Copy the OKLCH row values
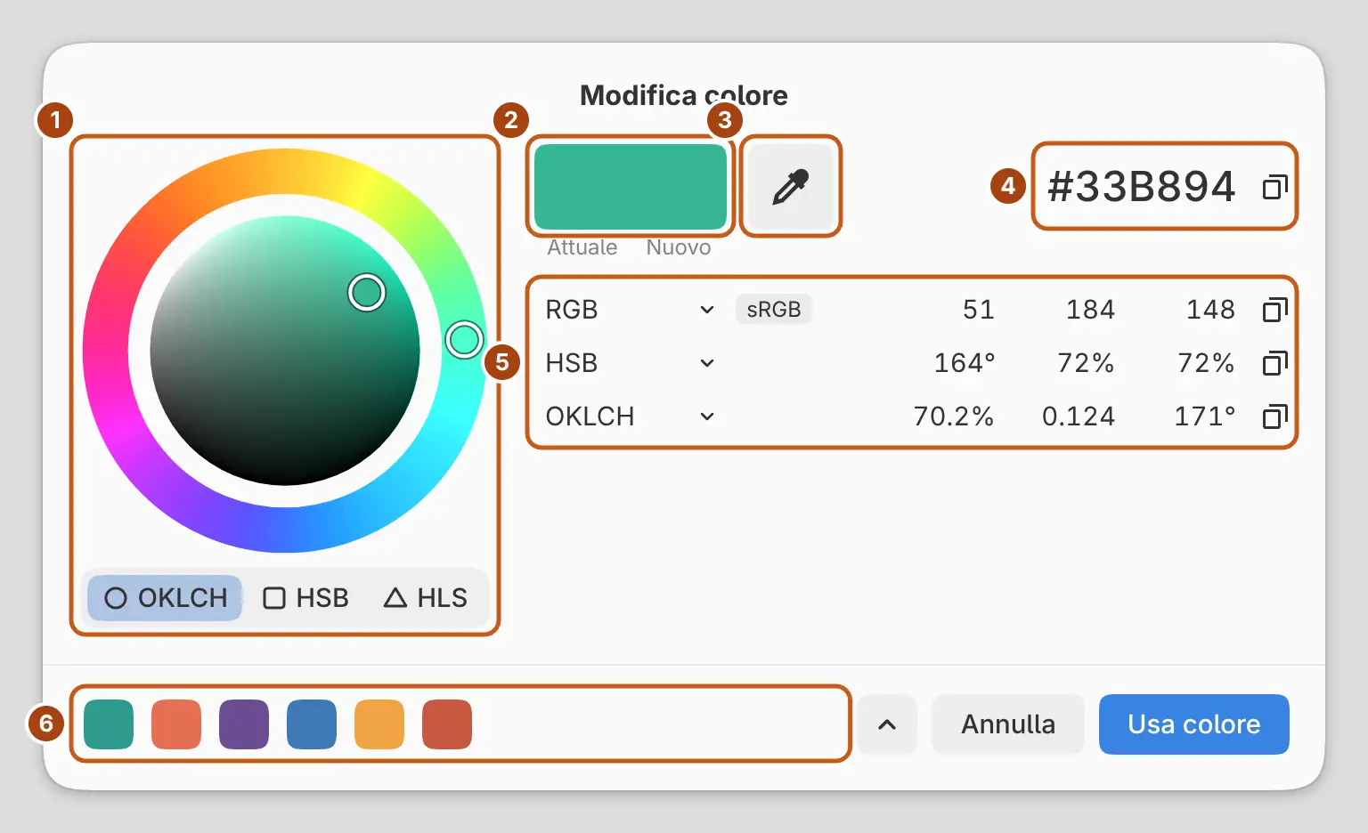The height and width of the screenshot is (833, 1368). [1274, 416]
